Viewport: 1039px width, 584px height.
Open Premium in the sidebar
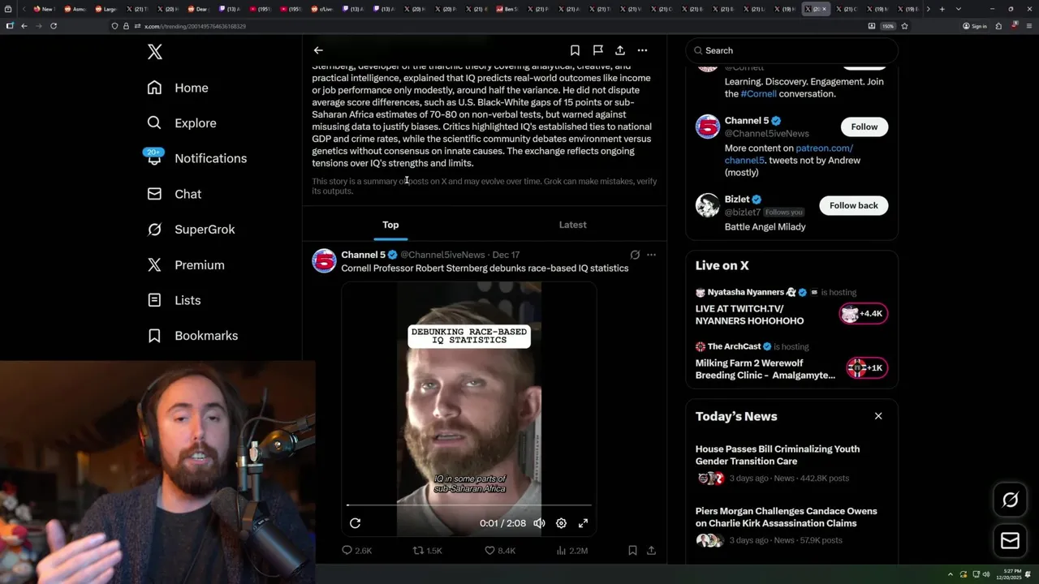tap(186, 265)
